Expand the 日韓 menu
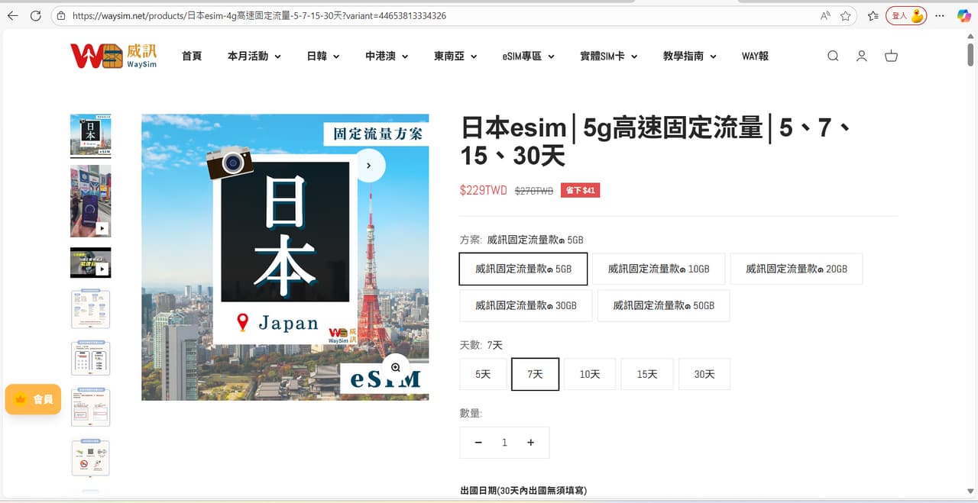 point(323,56)
